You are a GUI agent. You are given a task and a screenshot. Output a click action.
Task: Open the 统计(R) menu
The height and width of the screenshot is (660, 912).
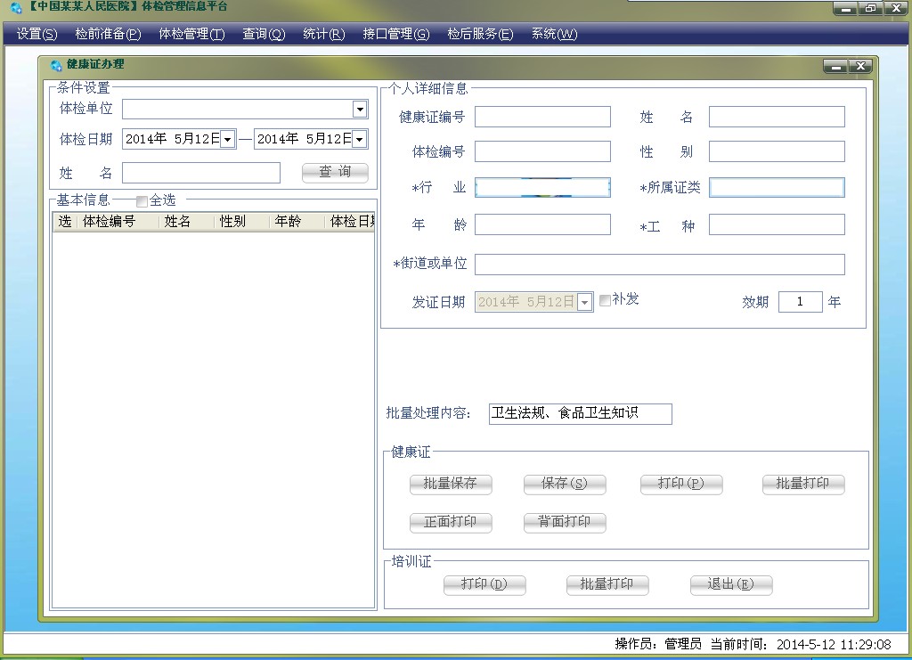[x=324, y=34]
